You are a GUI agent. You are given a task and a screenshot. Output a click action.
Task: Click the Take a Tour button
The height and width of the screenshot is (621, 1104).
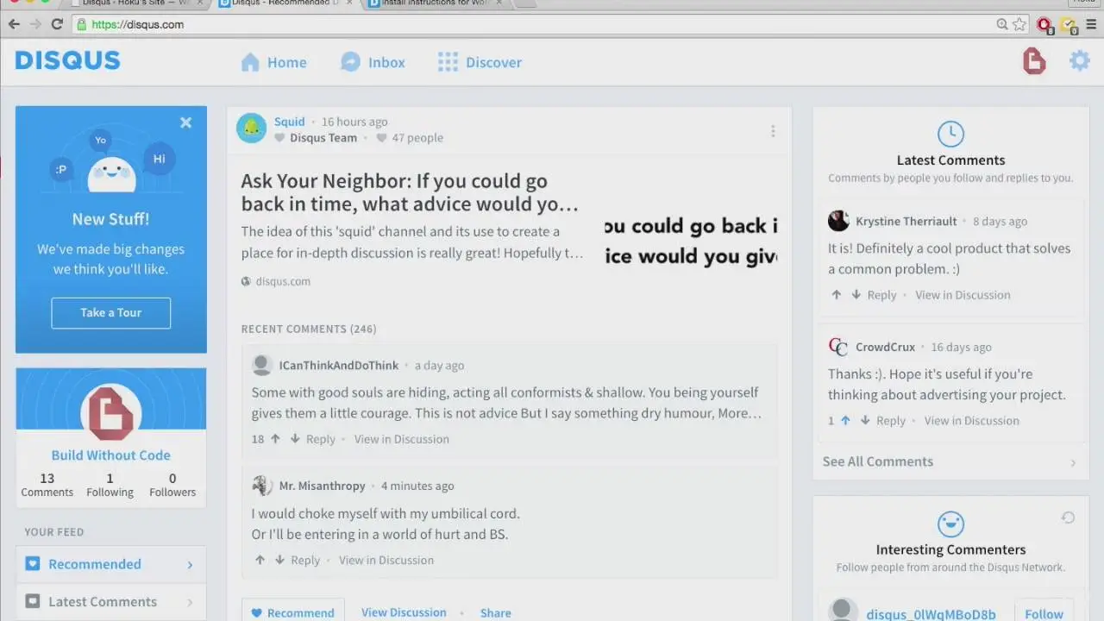(x=111, y=313)
